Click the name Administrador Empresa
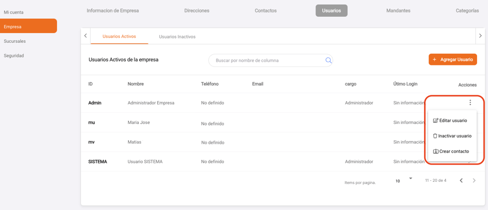Viewport: 488px width, 210px height. coord(151,103)
